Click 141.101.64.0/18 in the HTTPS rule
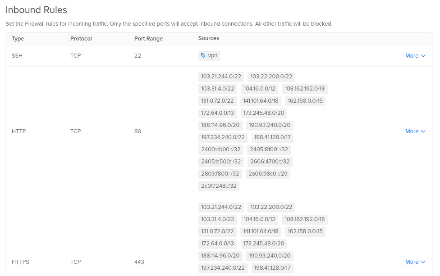The image size is (440, 276). tap(261, 231)
